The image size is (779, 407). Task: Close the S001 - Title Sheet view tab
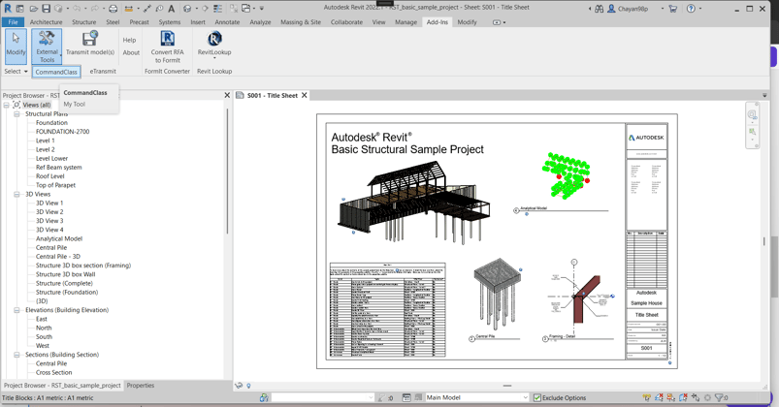[305, 95]
